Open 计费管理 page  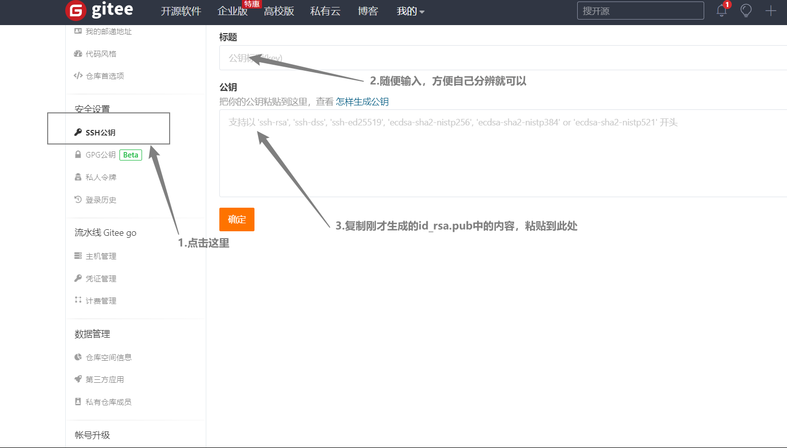101,301
